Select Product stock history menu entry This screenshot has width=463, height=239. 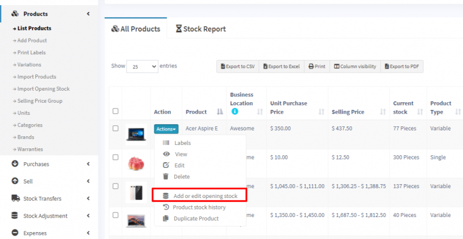(199, 207)
